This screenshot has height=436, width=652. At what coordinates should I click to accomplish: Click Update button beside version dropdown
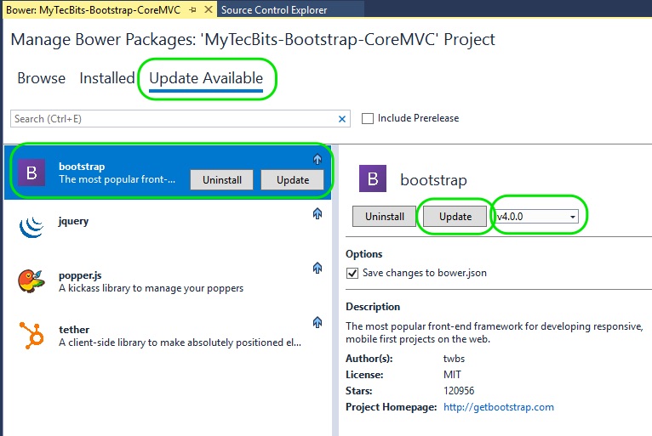[455, 217]
